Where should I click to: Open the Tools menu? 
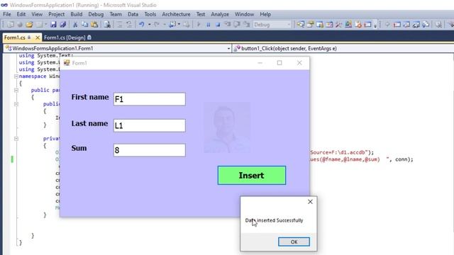150,14
